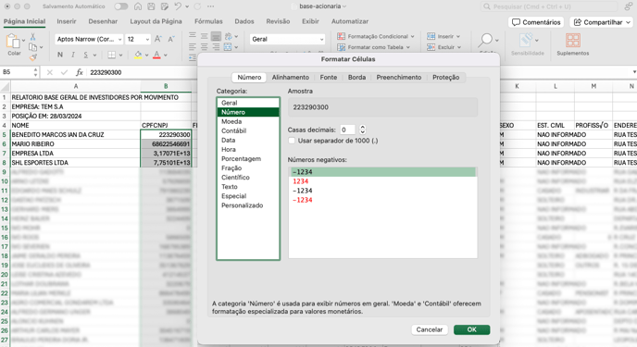637x347 pixels.
Task: Click the Decrease Font Size icon
Action: tap(171, 39)
